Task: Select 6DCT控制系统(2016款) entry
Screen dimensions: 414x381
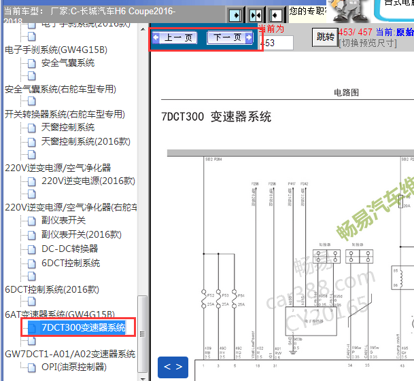Action: coord(52,289)
